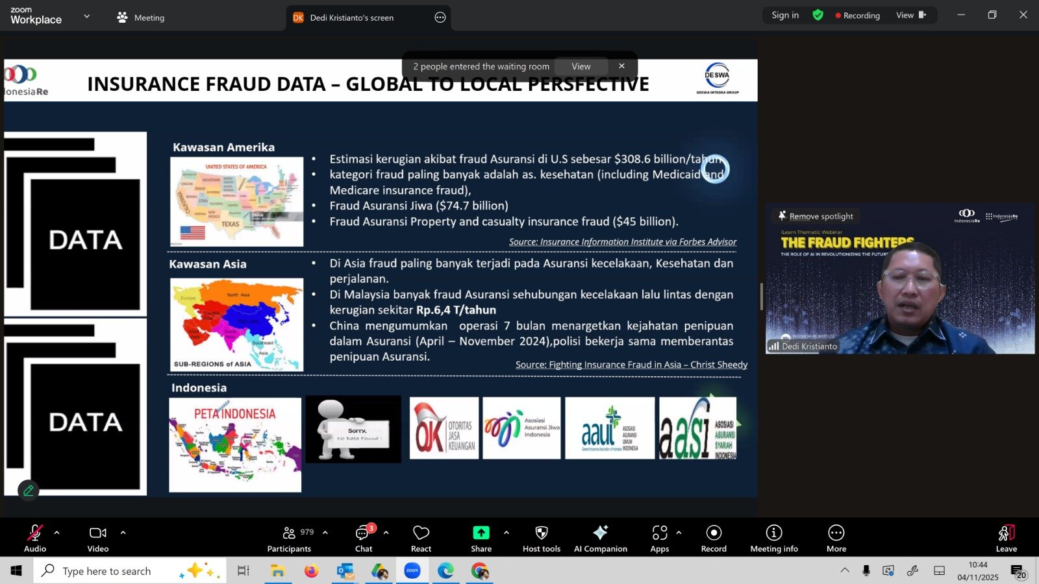Select Dedi Kristianto's screen tab
The width and height of the screenshot is (1039, 584).
tap(351, 18)
